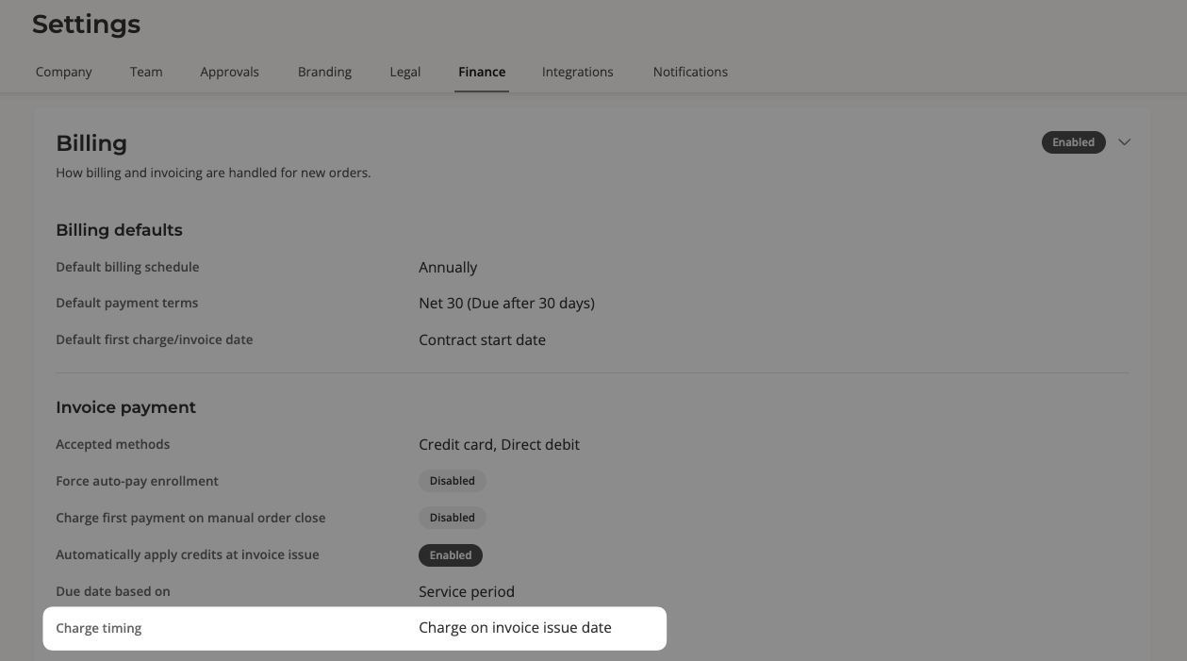Click Default first charge/invoice date label
The width and height of the screenshot is (1187, 661).
pyautogui.click(x=155, y=339)
